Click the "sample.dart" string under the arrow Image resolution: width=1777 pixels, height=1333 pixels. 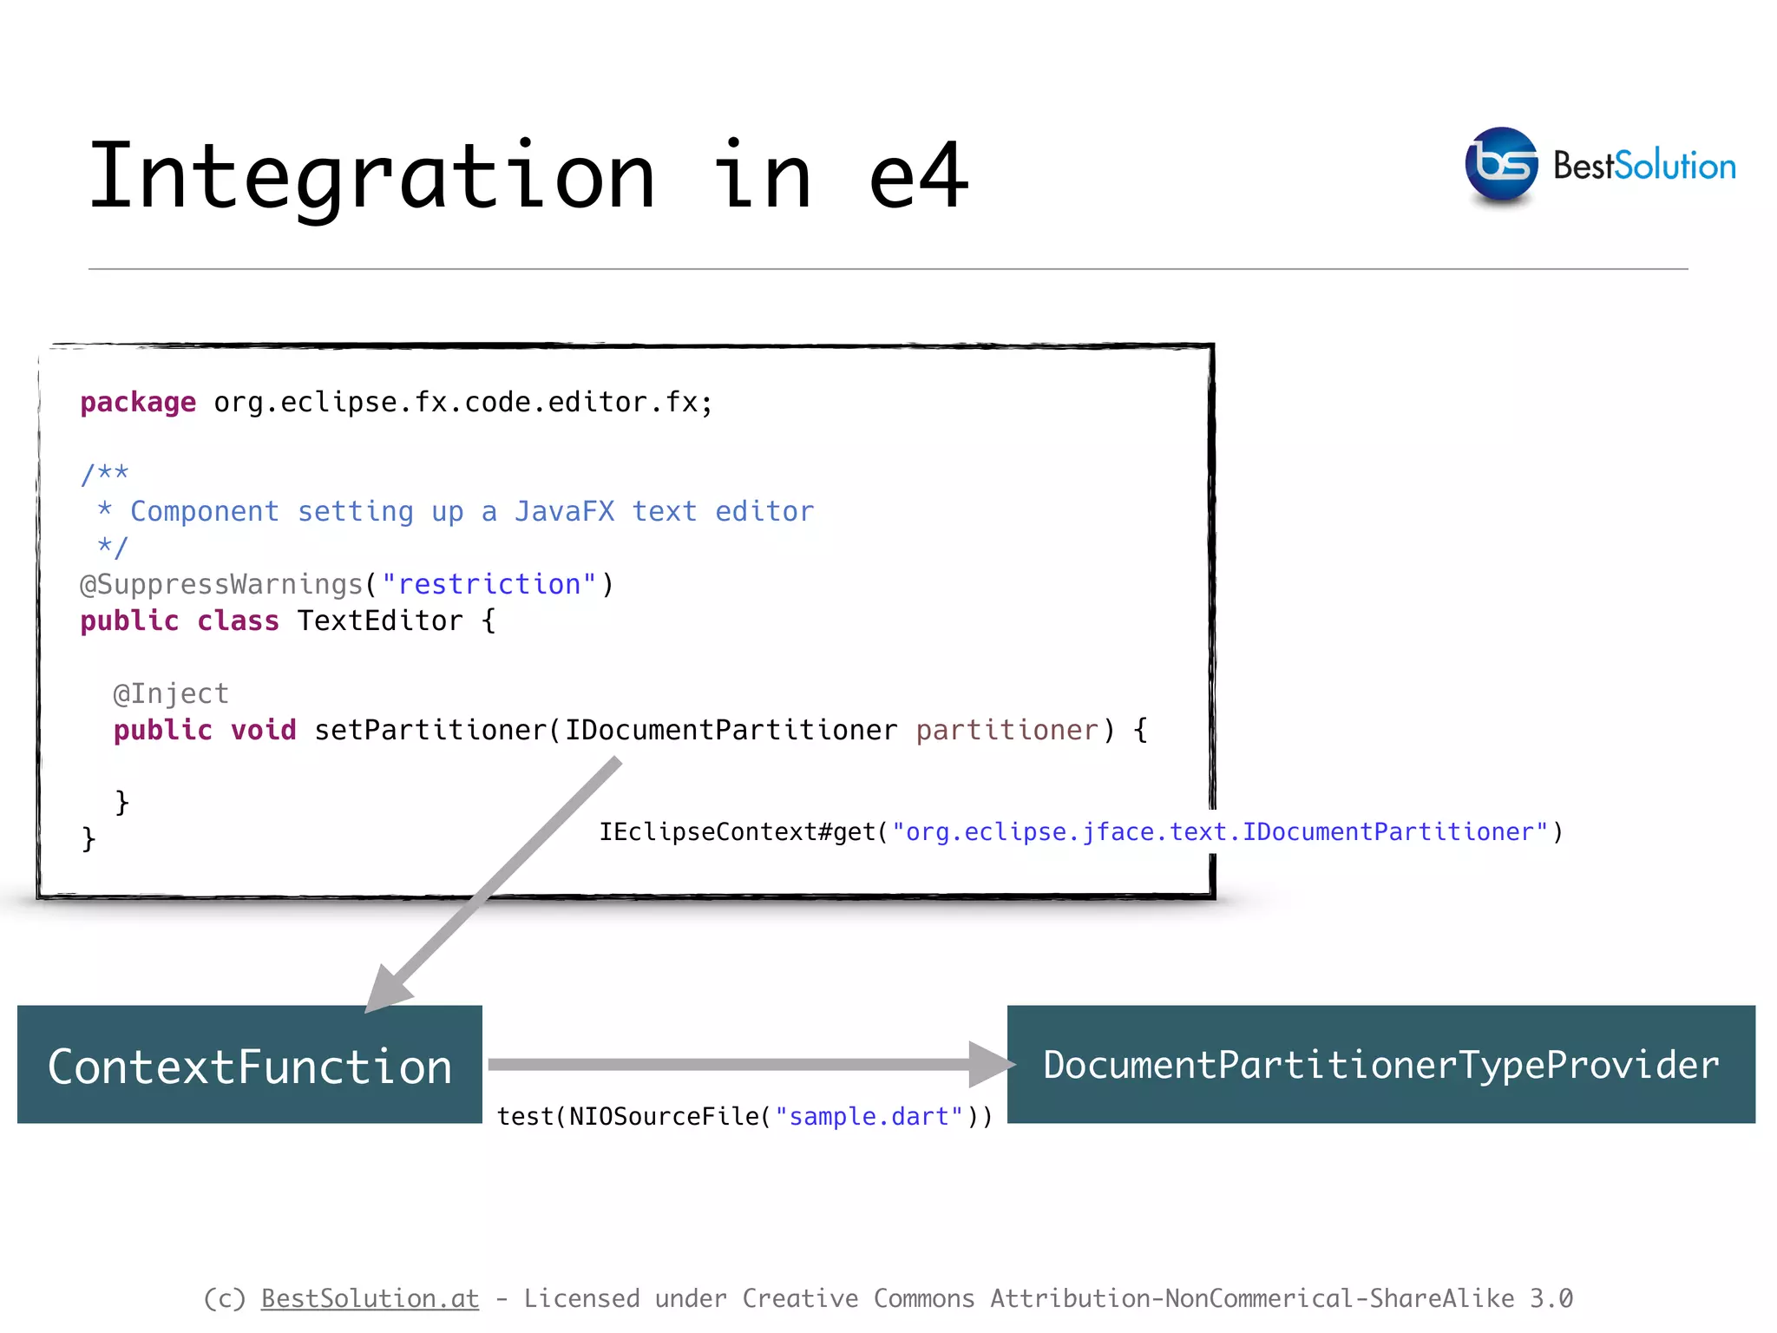click(869, 1116)
